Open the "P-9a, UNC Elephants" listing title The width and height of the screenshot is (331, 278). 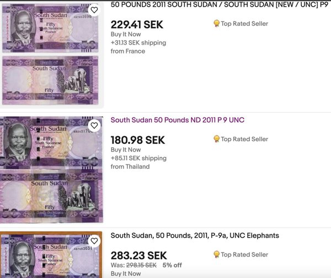click(x=195, y=236)
